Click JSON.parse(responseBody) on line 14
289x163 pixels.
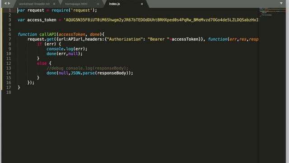[x=99, y=73]
